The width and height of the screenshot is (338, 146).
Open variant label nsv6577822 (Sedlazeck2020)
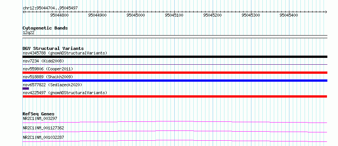pos(52,85)
